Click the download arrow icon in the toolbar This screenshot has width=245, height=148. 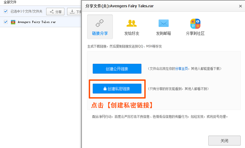point(72,12)
